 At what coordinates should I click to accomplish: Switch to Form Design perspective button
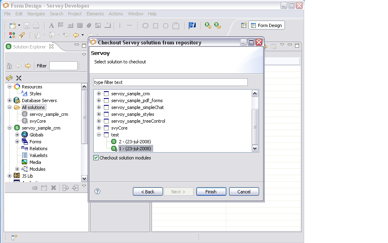pos(267,25)
